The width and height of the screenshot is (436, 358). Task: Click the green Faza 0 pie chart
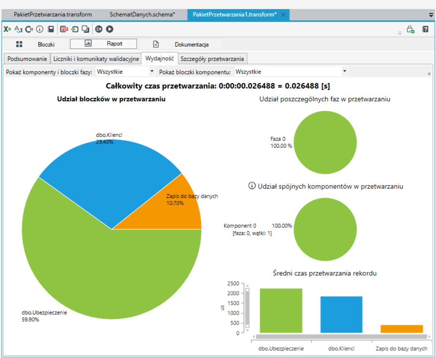click(325, 142)
